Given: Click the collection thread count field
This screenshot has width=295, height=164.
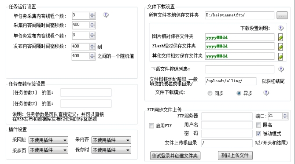Looking at the screenshot, I should click(x=81, y=15).
